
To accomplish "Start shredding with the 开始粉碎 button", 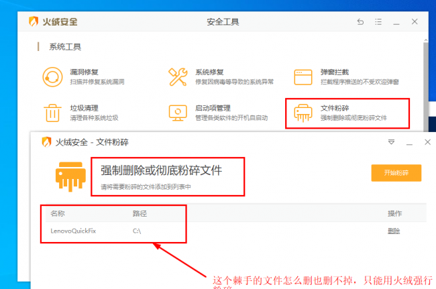I will (x=396, y=173).
